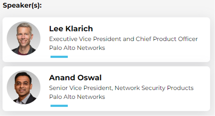Select the Speaker(s): heading text
Viewport: 215px width, 116px height.
point(22,6)
